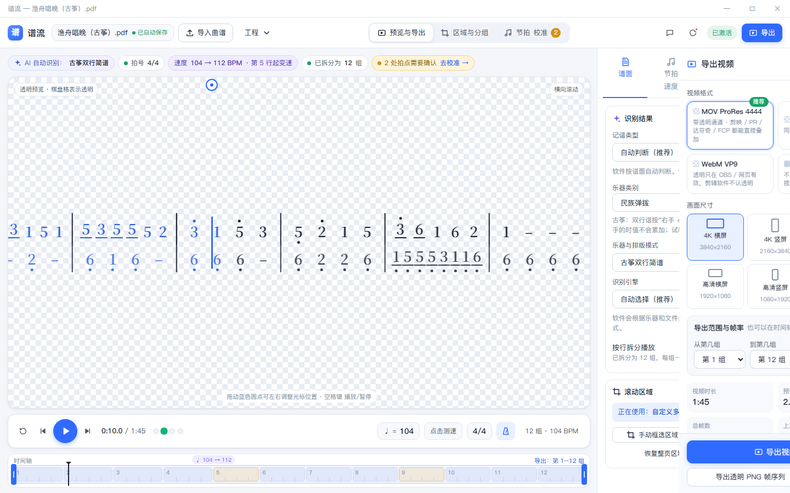The image size is (790, 493).
Task: Play the score preview
Action: coord(65,431)
